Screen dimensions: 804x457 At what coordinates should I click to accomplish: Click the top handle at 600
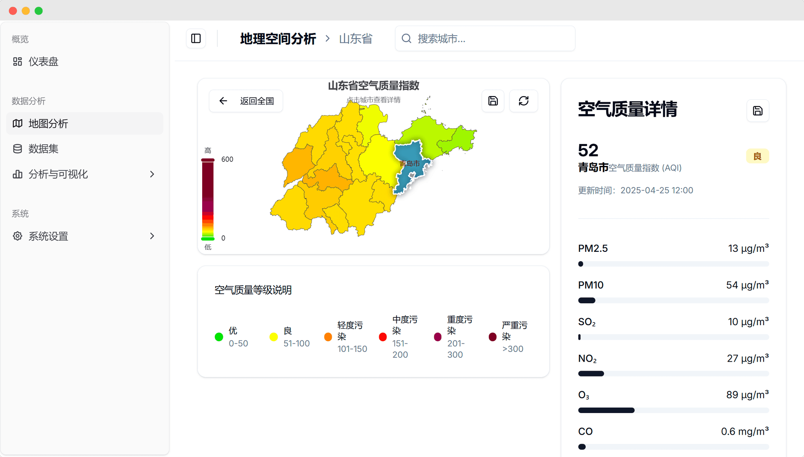[208, 160]
